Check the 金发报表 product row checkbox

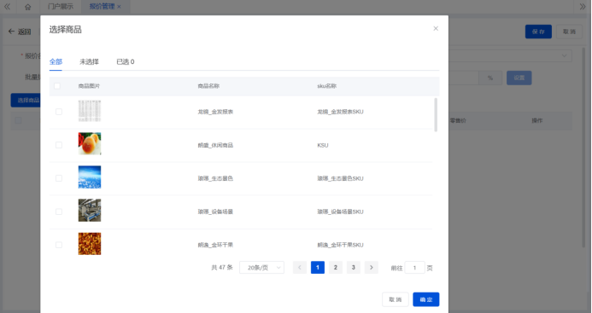click(x=59, y=112)
